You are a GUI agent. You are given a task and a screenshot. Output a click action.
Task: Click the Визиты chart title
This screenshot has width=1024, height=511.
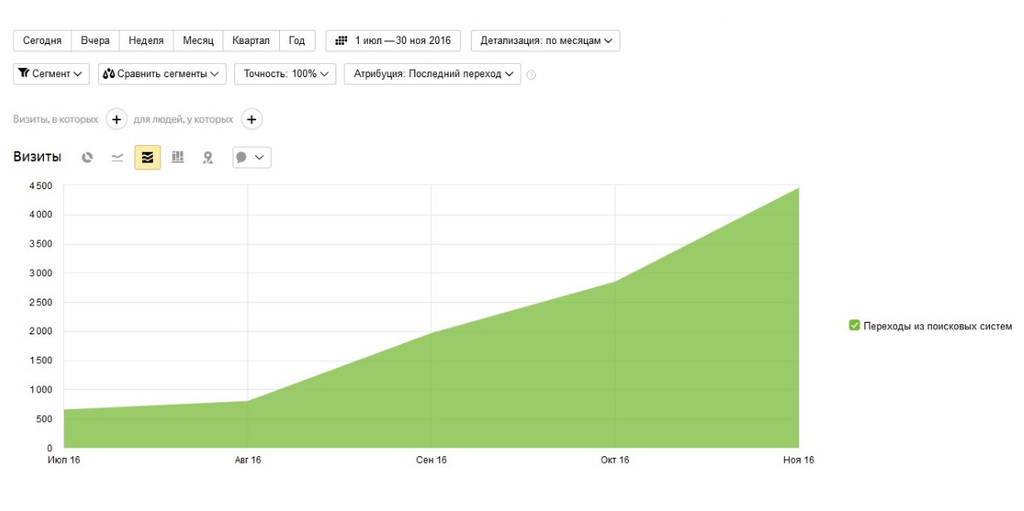coord(37,157)
